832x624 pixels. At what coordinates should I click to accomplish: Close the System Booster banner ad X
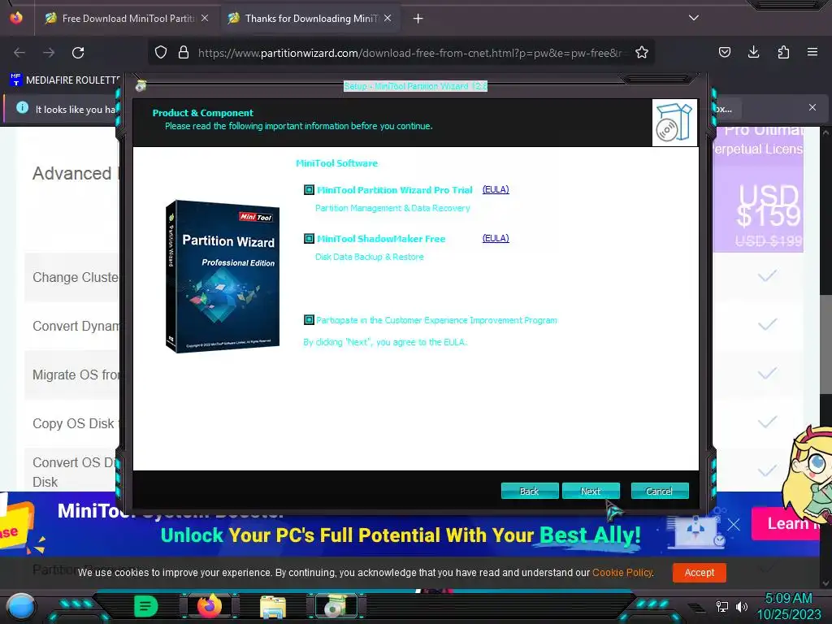[734, 526]
